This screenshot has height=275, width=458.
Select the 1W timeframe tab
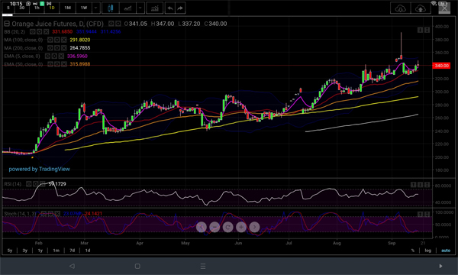tap(84, 8)
